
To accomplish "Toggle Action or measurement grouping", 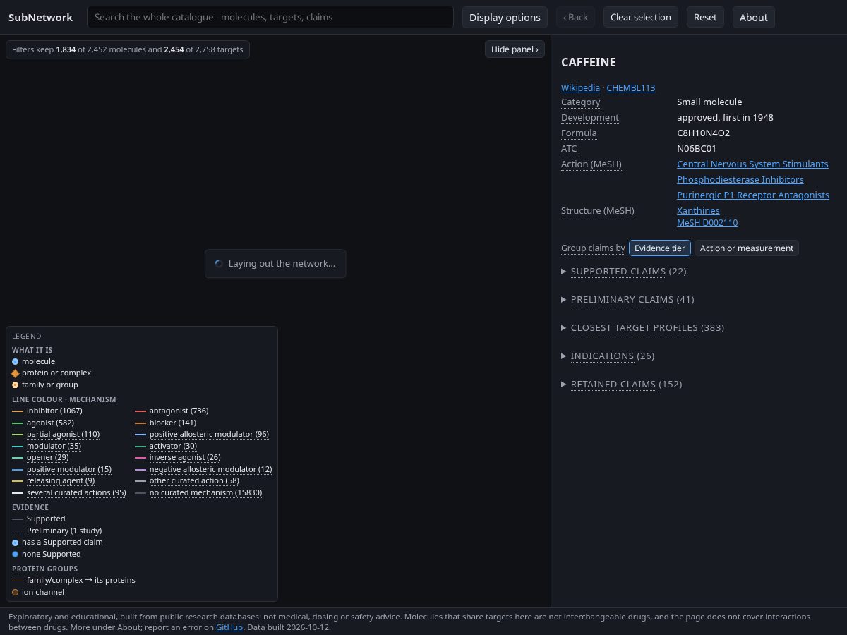I will tap(747, 248).
